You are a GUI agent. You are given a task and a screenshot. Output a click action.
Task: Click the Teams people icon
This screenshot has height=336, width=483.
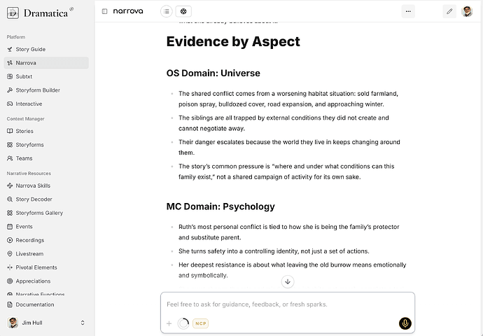point(10,158)
